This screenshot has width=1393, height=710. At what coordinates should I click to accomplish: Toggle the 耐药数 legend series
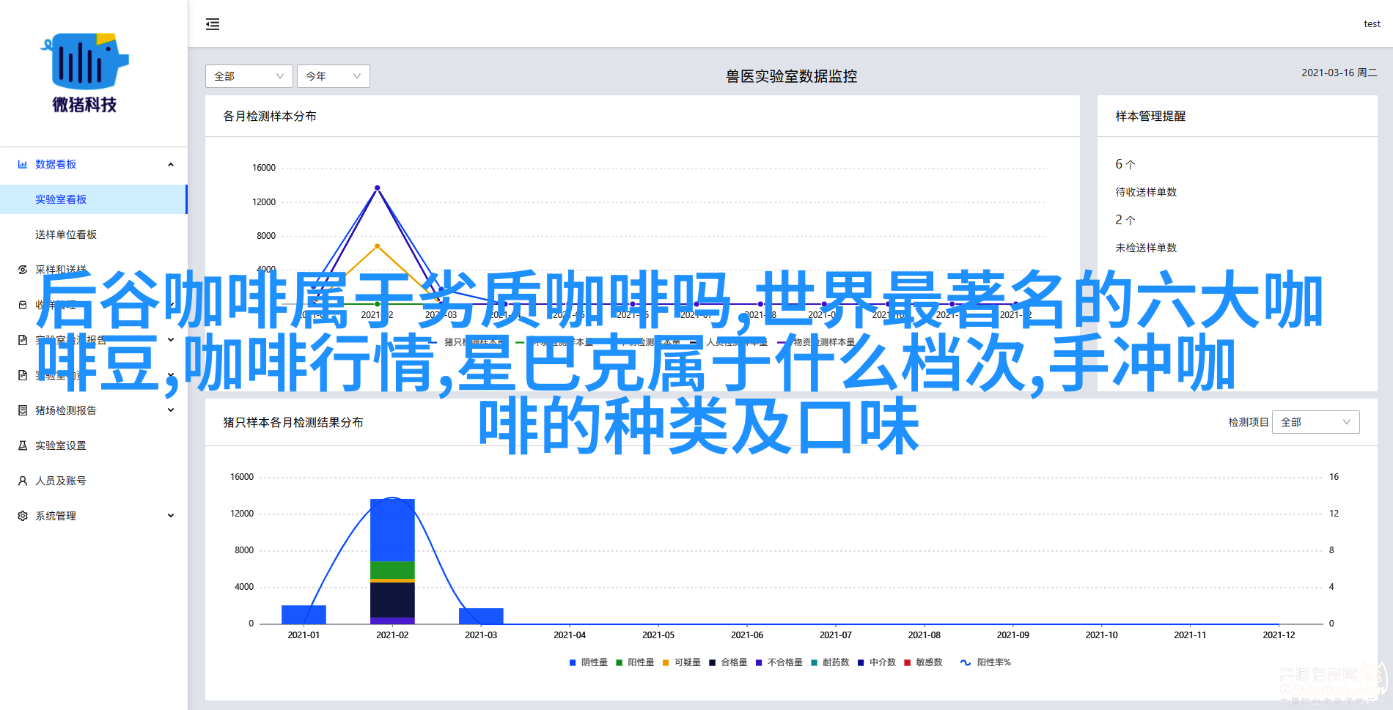coord(830,662)
